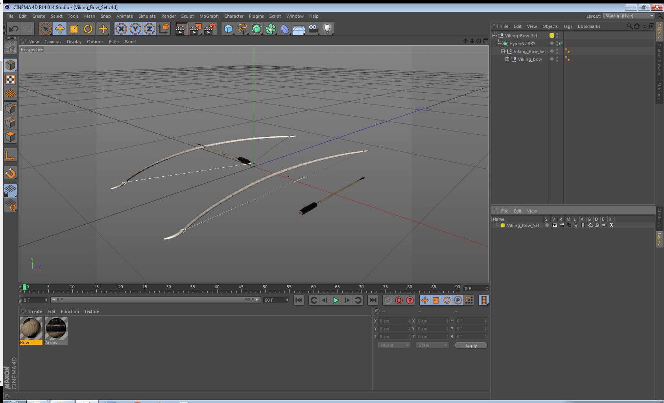Enable the Axis tool
Viewport: 664px width, 403px height.
[x=10, y=155]
